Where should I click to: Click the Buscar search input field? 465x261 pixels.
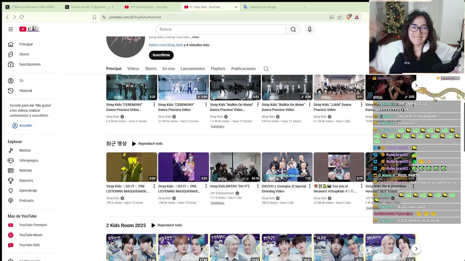[221, 29]
